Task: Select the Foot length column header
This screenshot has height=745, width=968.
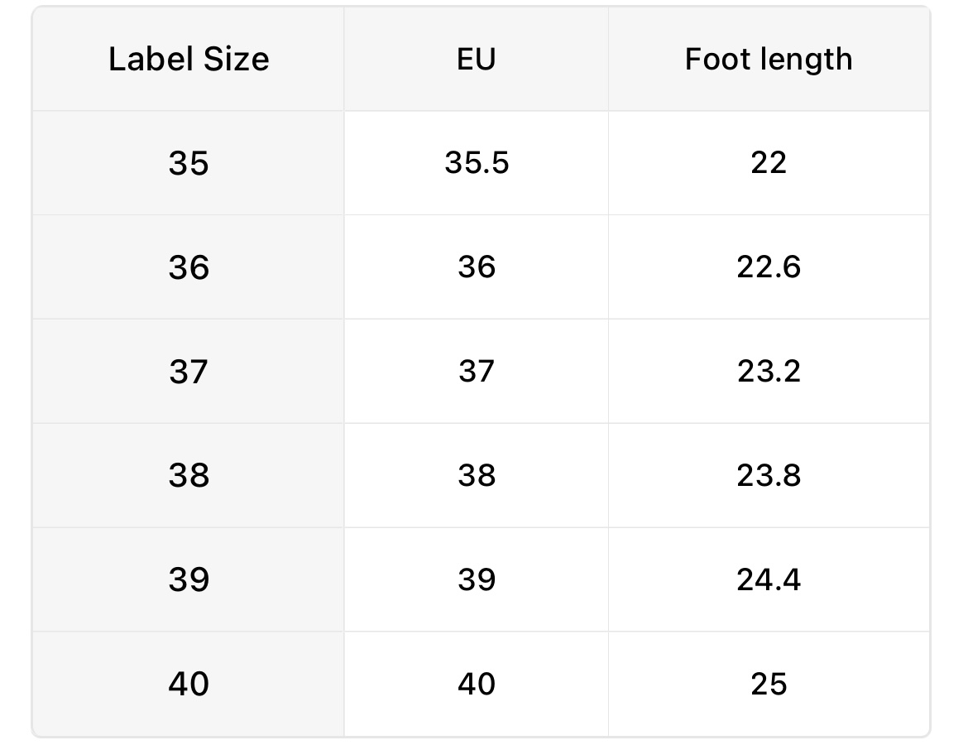Action: click(769, 60)
